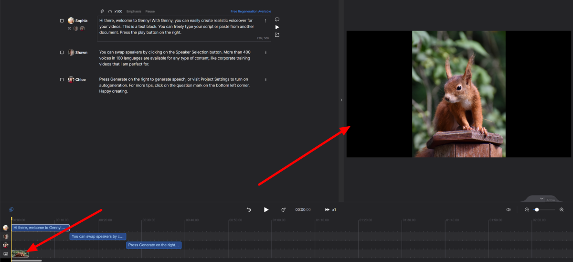
Task: Open the Sophia speaker selection button
Action: tap(77, 21)
